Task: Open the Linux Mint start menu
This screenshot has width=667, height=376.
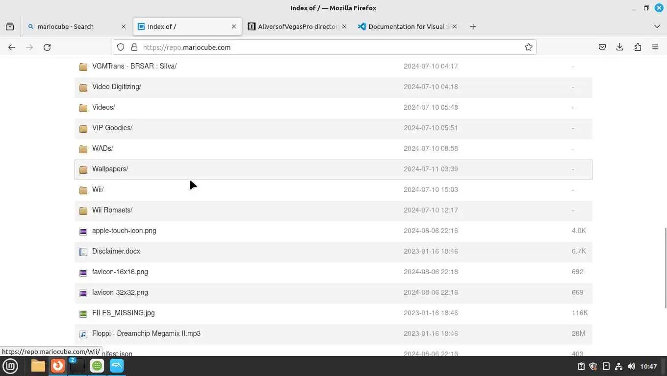Action: (10, 366)
